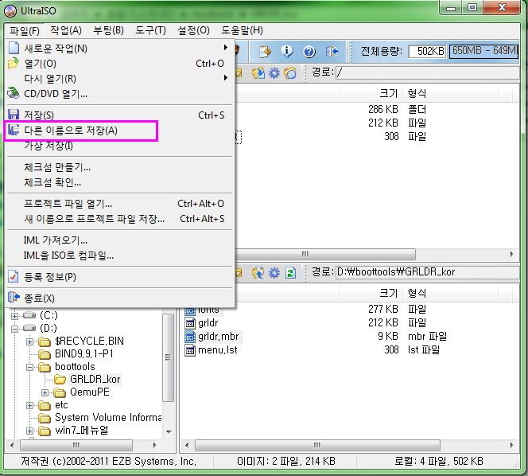The image size is (528, 476).
Task: Click the 650MB - 649MB capacity bar
Action: [483, 51]
